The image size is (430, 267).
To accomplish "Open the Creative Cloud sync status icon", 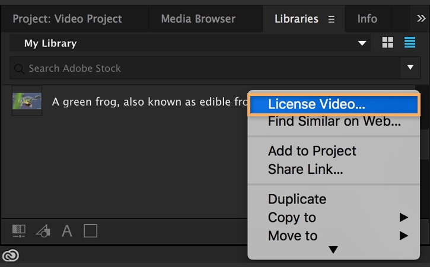I will tap(11, 256).
